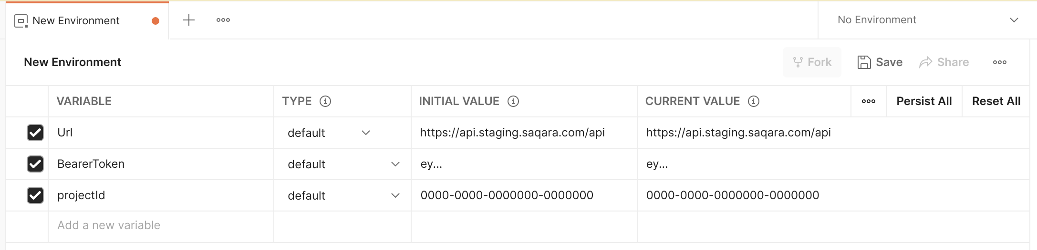Toggle the projectId variable checkbox
The width and height of the screenshot is (1037, 250).
click(35, 195)
